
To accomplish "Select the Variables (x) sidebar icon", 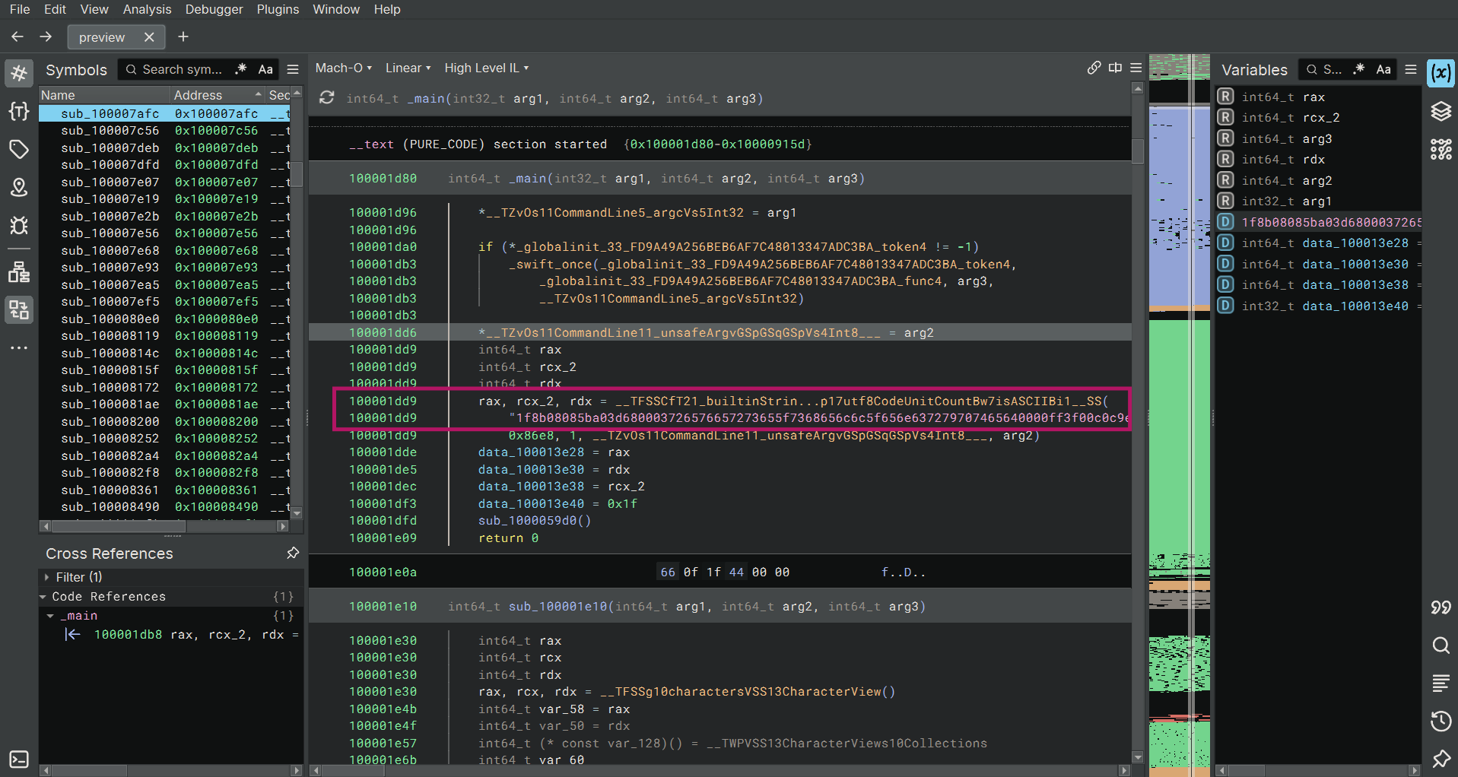I will [x=1441, y=73].
